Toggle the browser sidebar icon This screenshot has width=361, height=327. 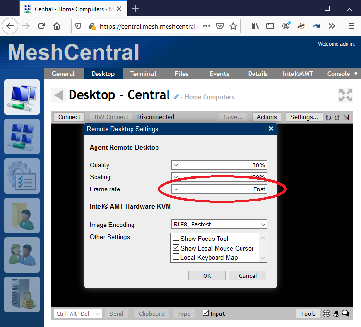coord(270,26)
